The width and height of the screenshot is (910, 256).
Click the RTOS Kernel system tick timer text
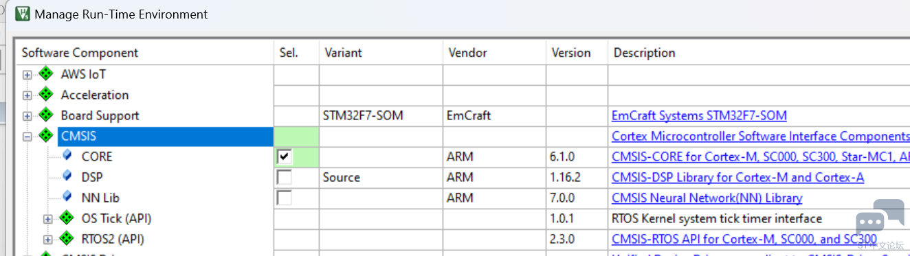[717, 219]
